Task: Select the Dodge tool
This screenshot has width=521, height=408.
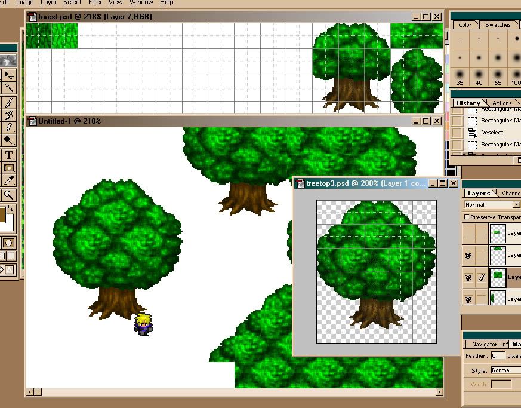Action: point(8,140)
